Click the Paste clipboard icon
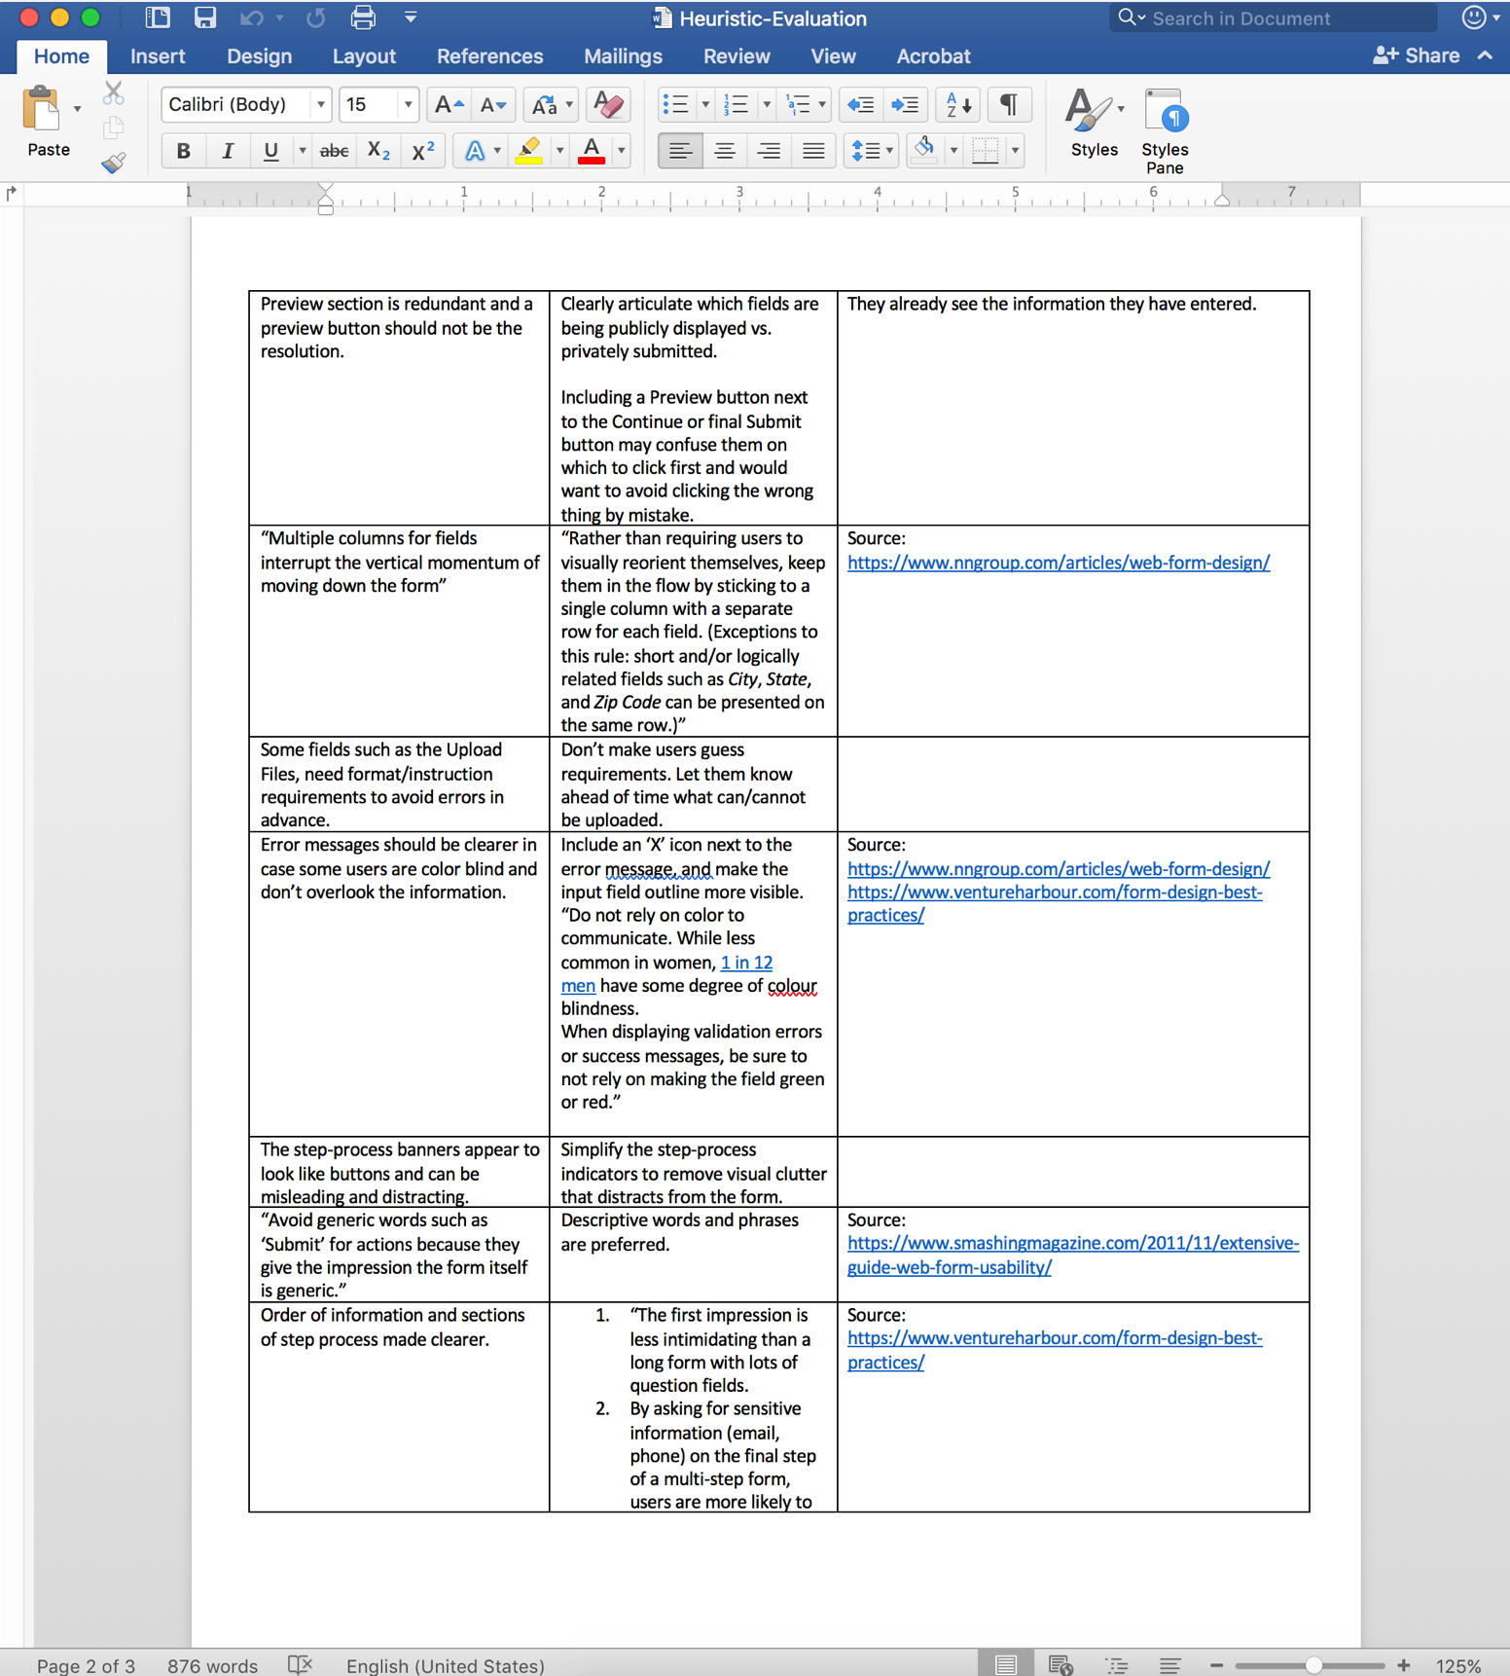This screenshot has height=1676, width=1510. coord(42,109)
